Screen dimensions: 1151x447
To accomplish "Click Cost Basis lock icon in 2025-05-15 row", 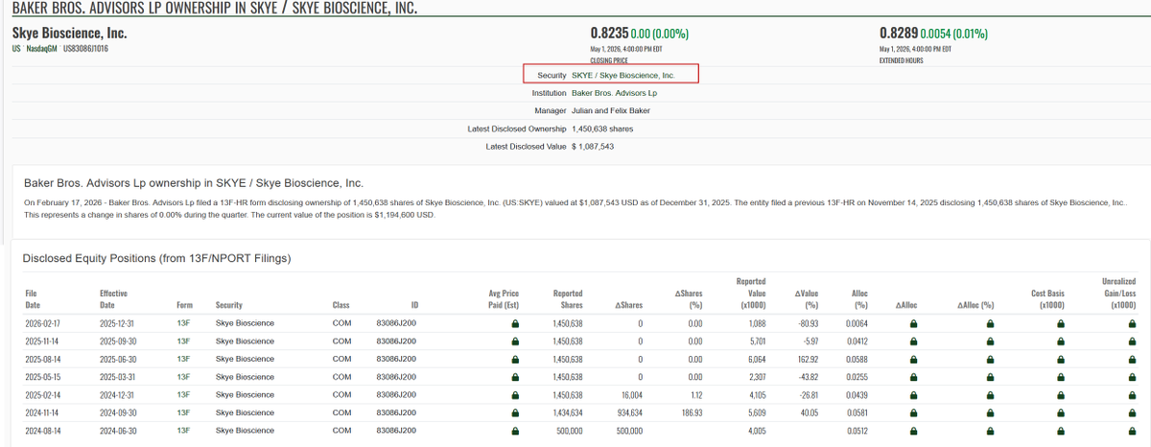I will [x=1060, y=377].
